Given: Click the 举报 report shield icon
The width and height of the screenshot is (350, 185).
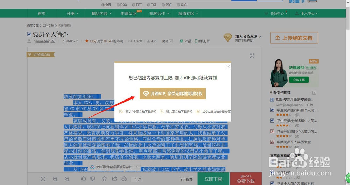Looking at the screenshot, I should [181, 41].
